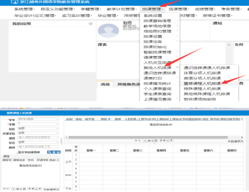Click the user avatar picture
This screenshot has height=192, width=249.
tap(108, 31)
